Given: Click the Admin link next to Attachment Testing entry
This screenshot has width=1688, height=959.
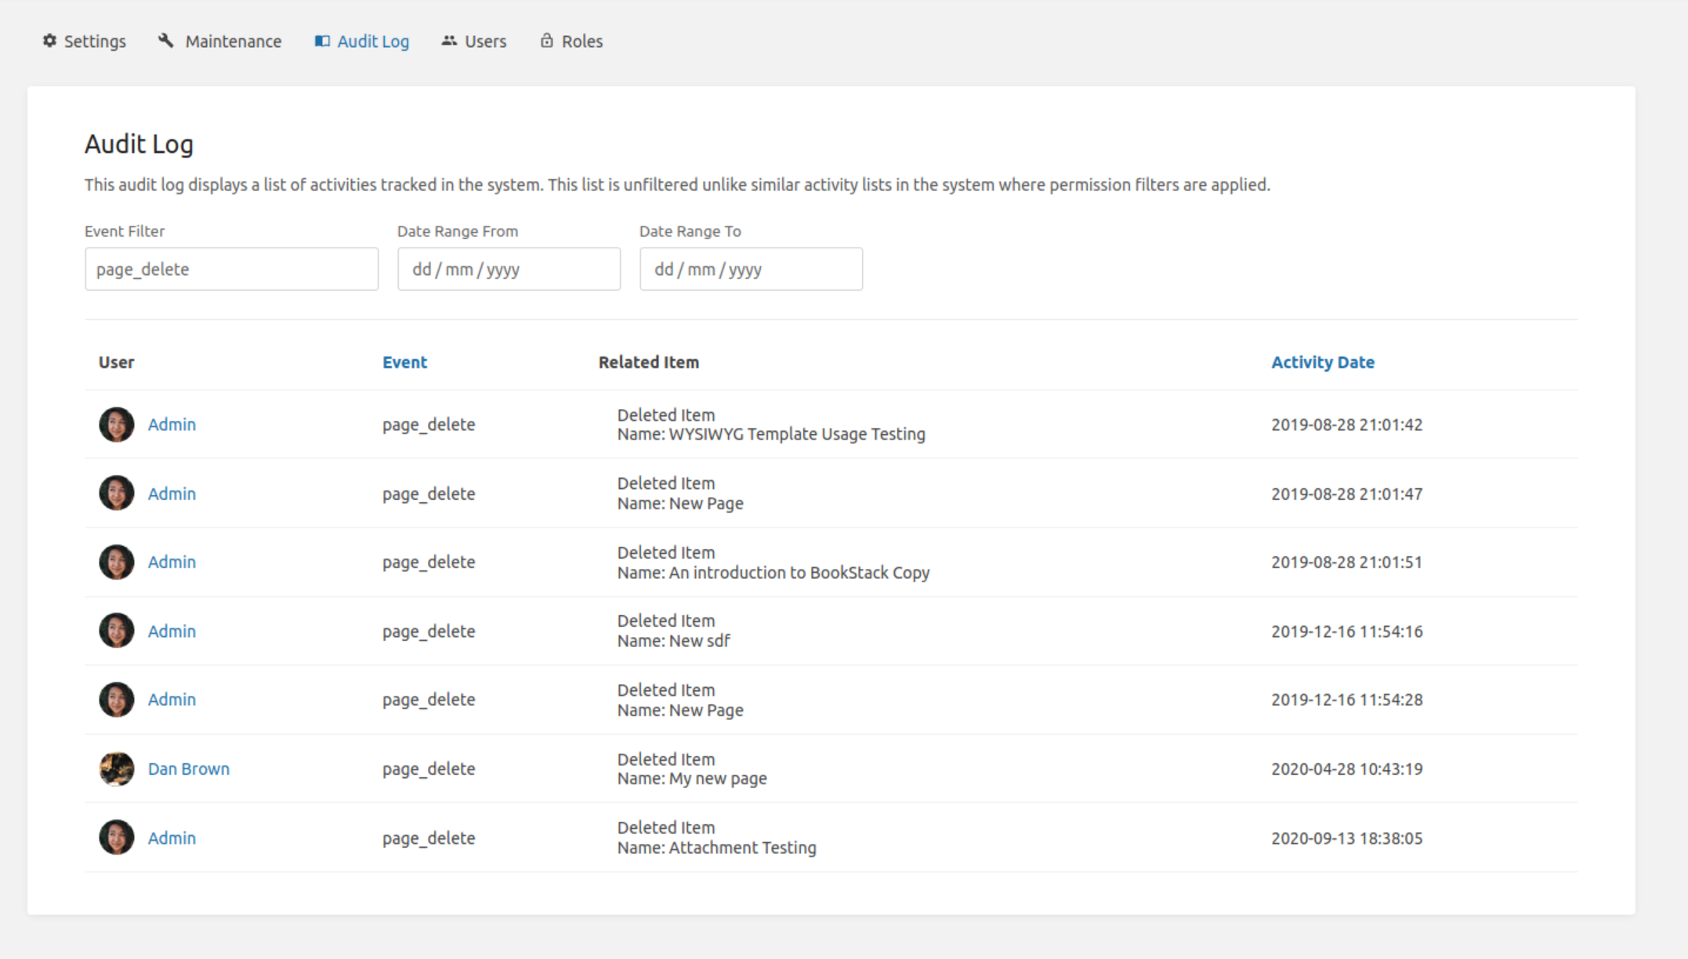Looking at the screenshot, I should tap(172, 837).
